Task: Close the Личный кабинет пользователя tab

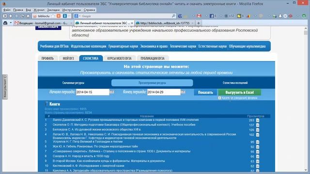Action: [x=132, y=23]
